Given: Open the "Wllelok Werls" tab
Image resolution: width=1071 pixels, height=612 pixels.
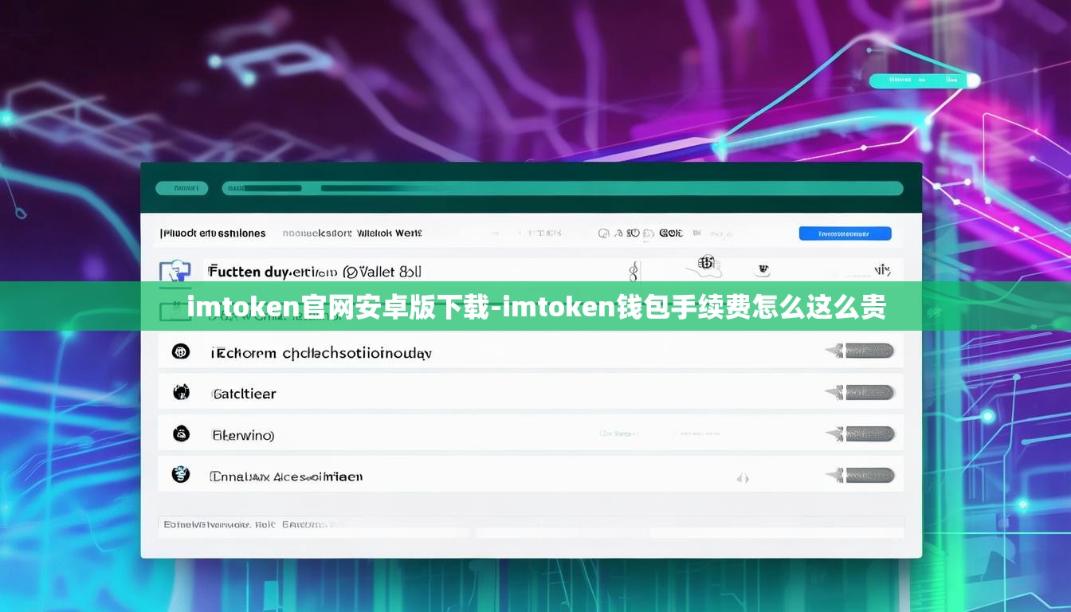Looking at the screenshot, I should tap(390, 233).
